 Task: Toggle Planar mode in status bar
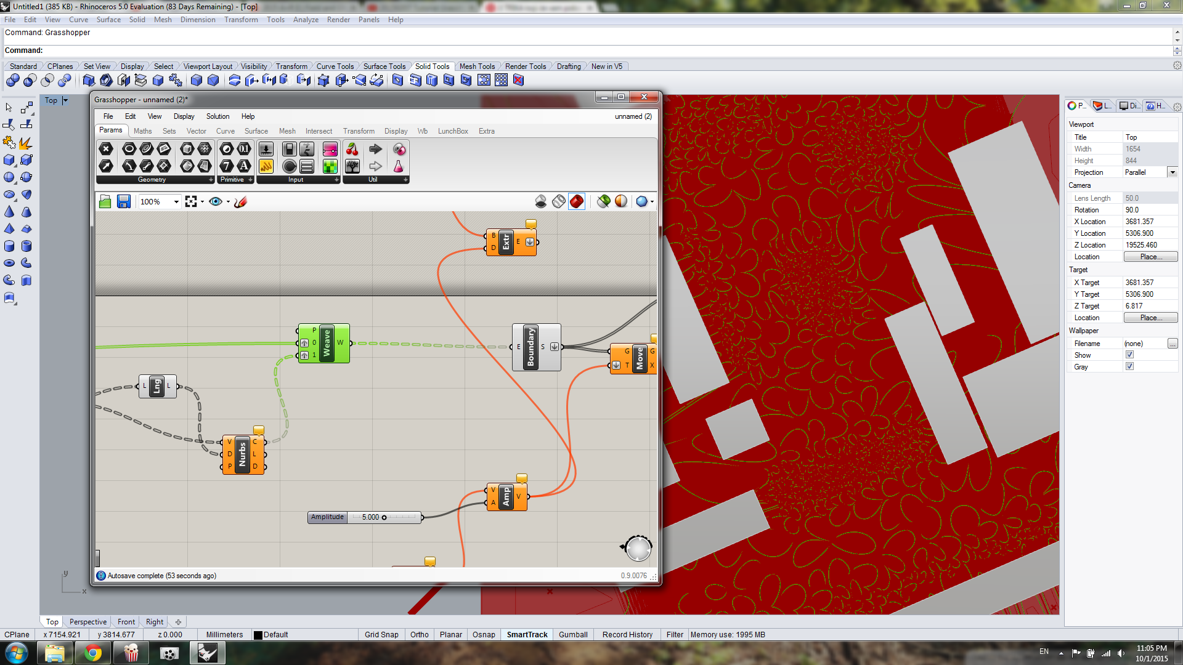(451, 635)
